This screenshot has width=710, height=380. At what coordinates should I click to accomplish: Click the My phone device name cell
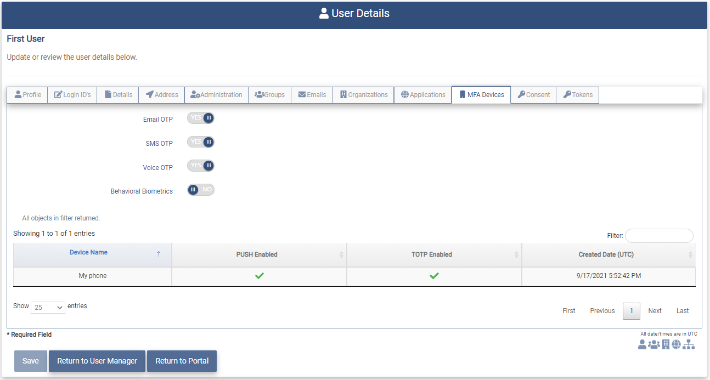coord(92,276)
